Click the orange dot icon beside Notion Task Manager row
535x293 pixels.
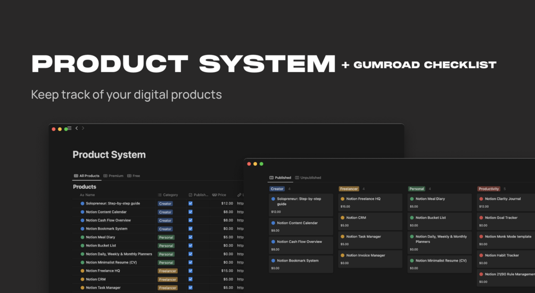(x=82, y=288)
